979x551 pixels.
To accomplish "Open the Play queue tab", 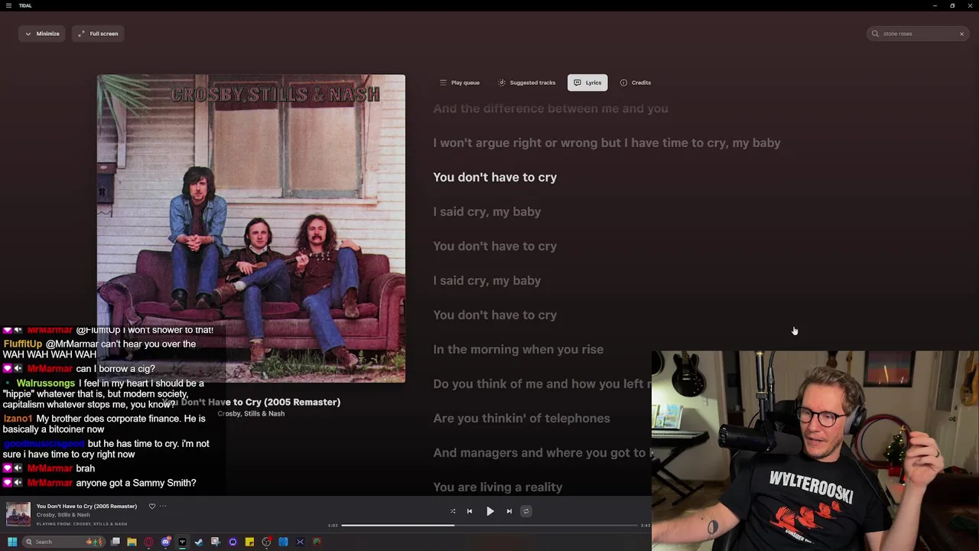I will click(460, 83).
